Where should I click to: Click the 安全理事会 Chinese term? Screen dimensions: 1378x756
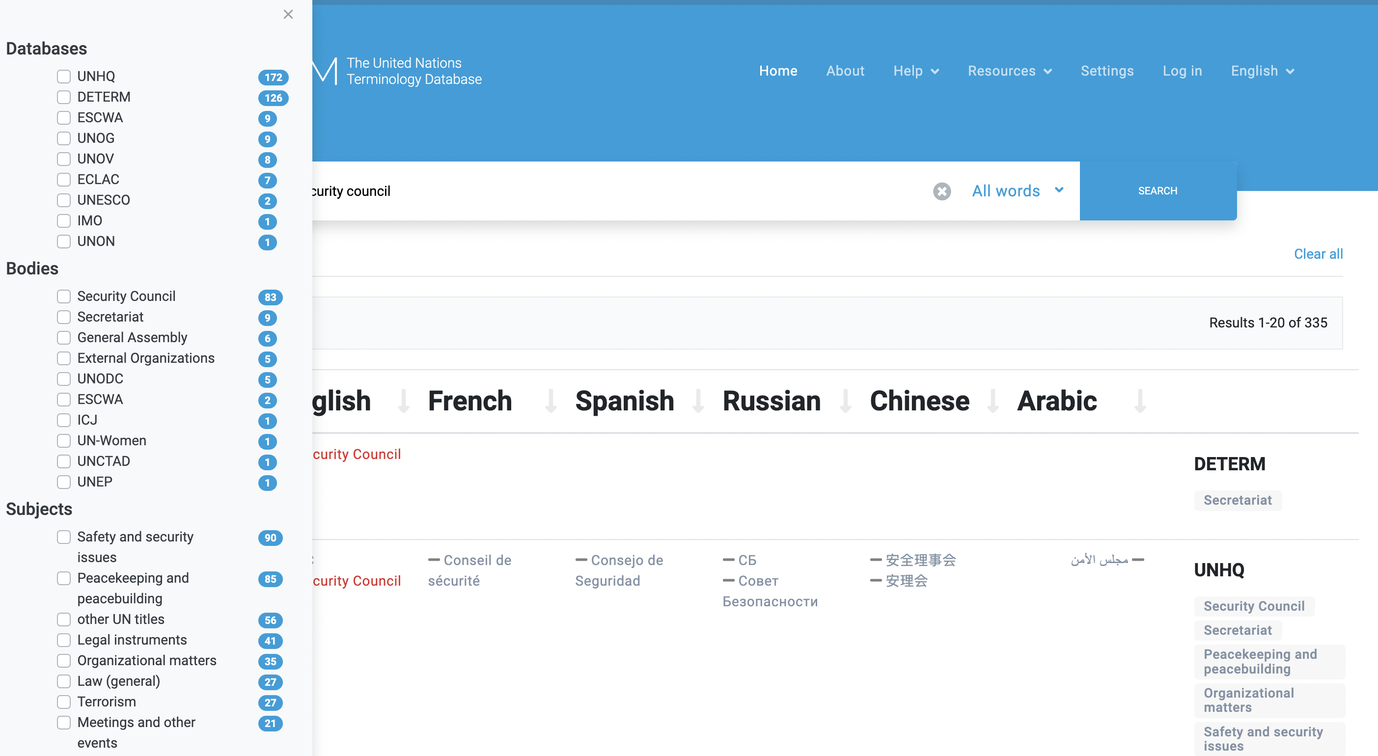coord(920,560)
